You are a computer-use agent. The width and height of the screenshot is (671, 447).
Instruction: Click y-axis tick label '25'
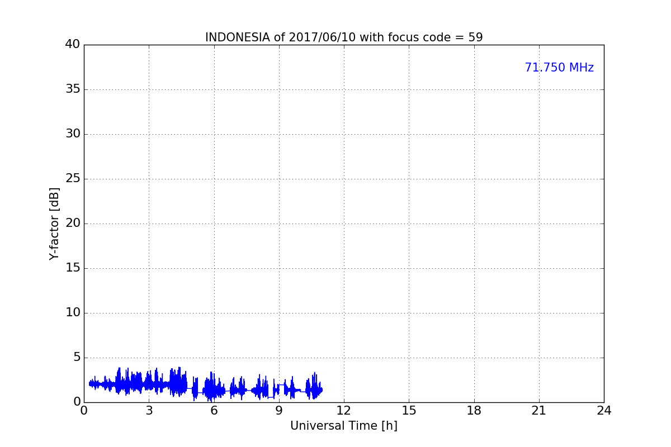pos(73,179)
